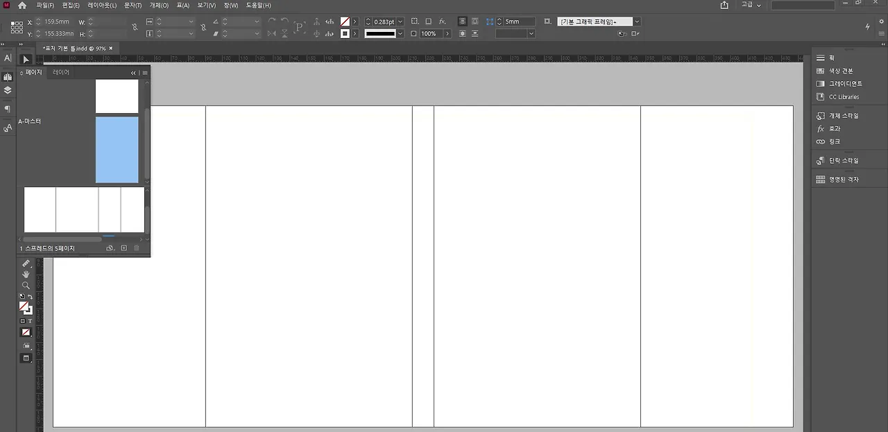Viewport: 888px width, 432px height.
Task: Expand the 100% opacity arrow
Action: (x=447, y=33)
